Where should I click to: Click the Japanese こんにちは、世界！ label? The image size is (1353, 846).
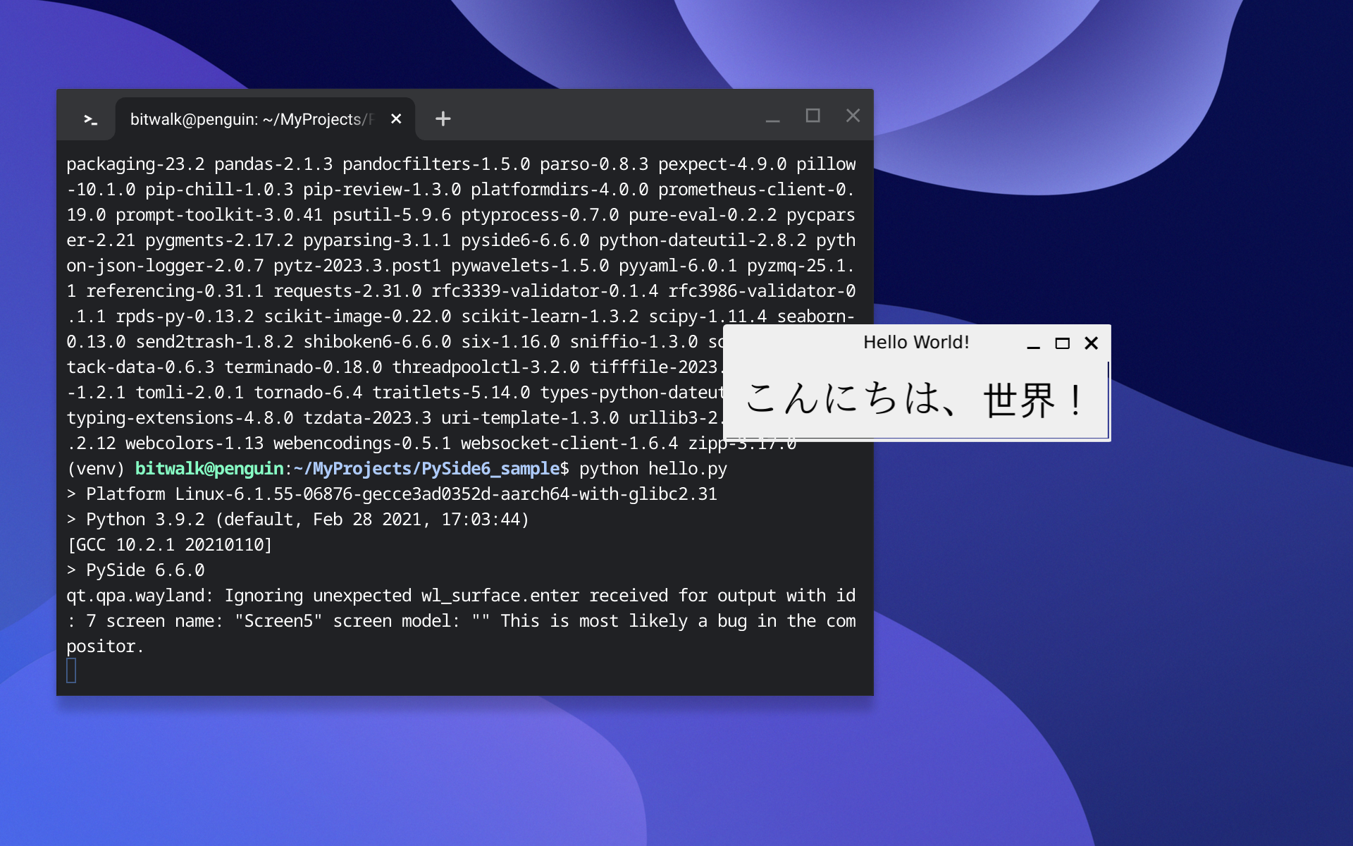pyautogui.click(x=914, y=400)
